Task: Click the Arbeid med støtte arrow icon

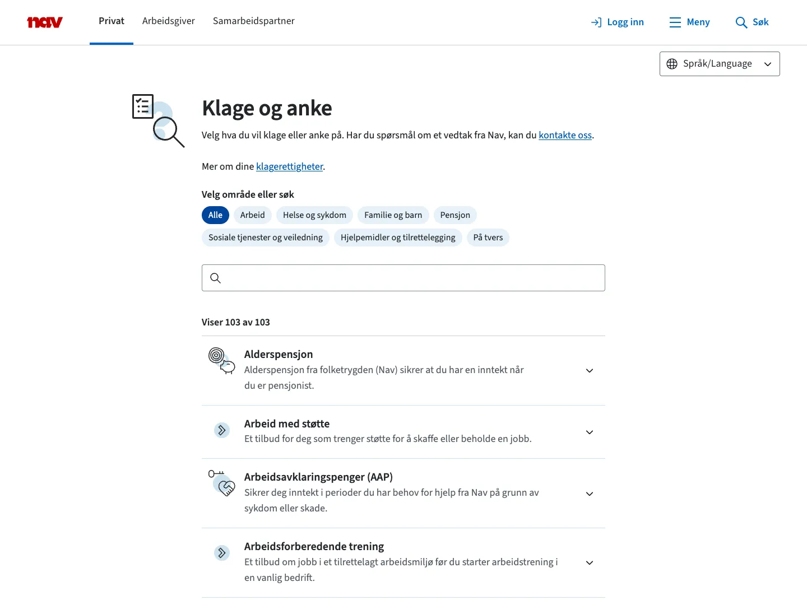Action: click(x=222, y=430)
